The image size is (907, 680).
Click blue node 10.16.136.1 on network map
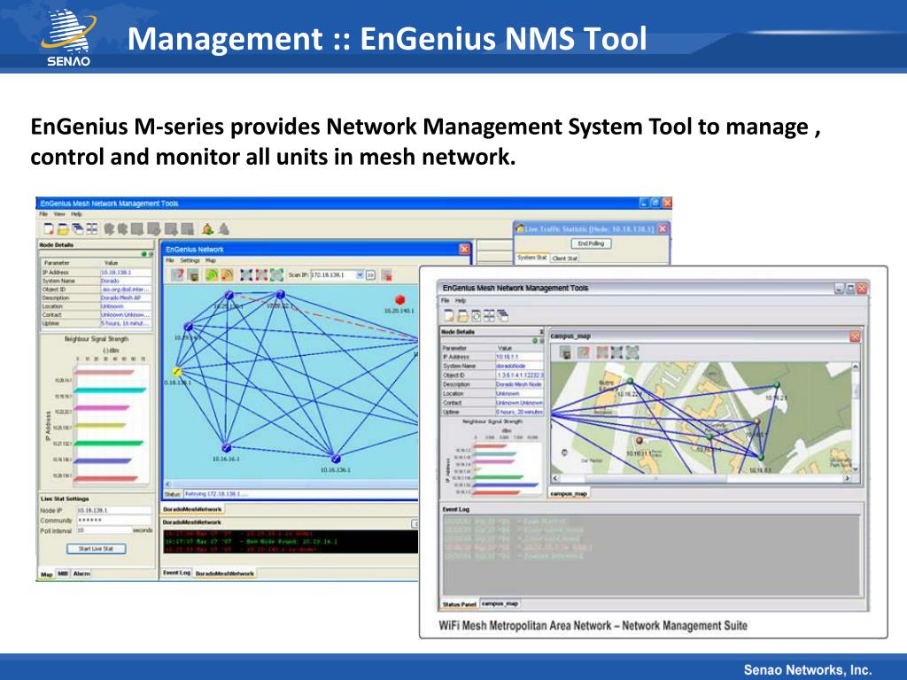point(336,459)
